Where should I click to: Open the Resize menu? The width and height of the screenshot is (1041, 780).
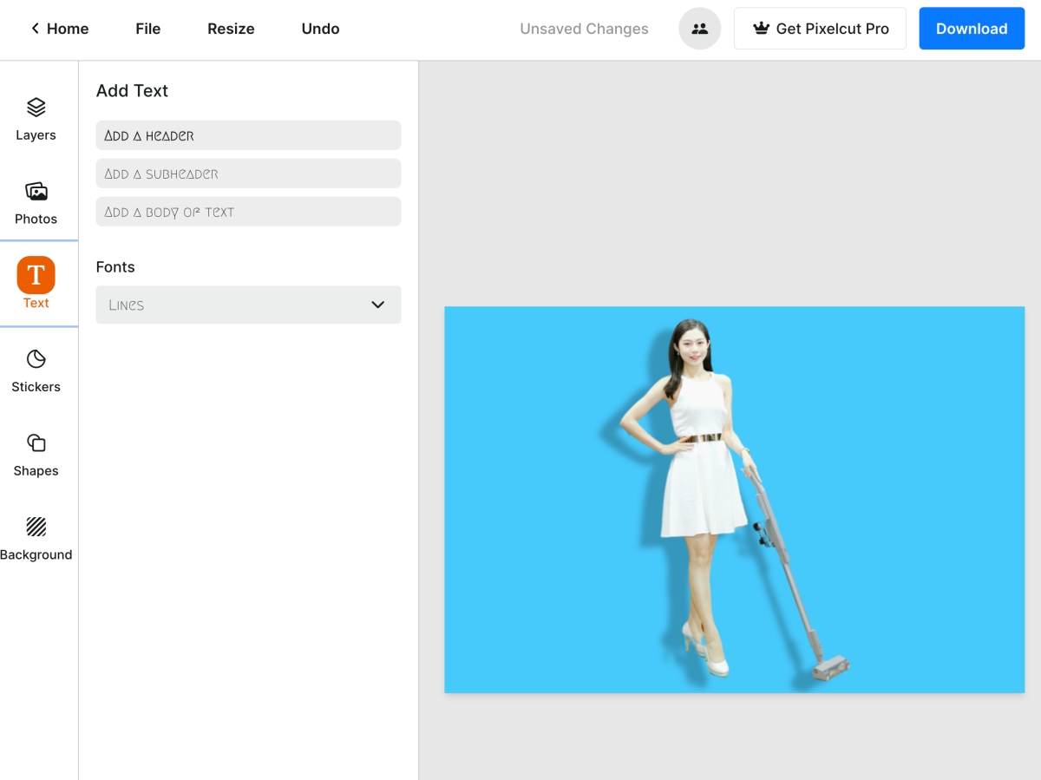[x=231, y=29]
